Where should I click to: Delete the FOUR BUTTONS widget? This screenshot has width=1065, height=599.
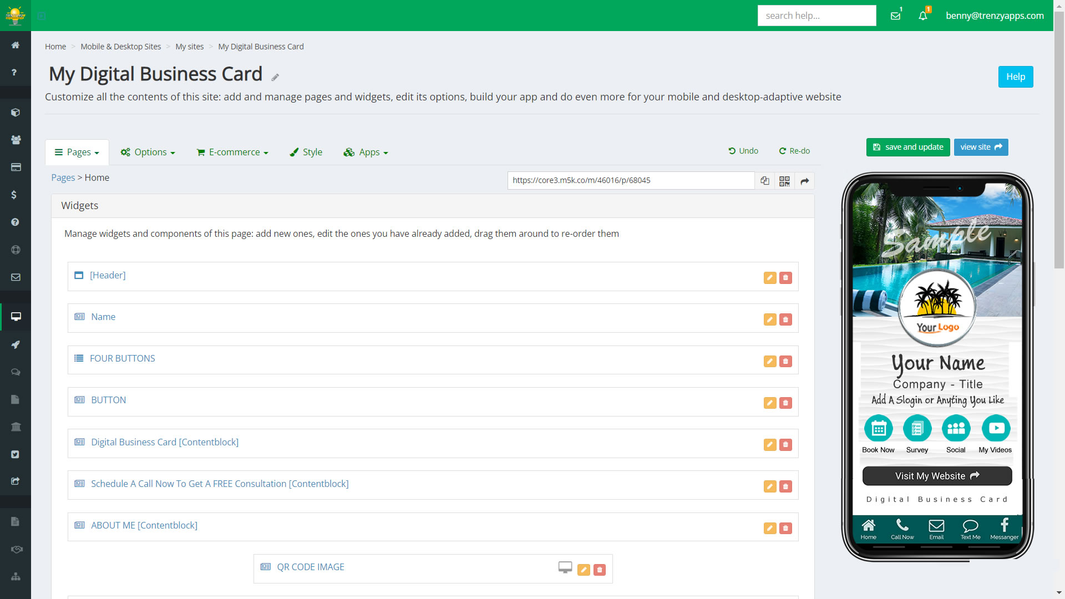pyautogui.click(x=785, y=361)
